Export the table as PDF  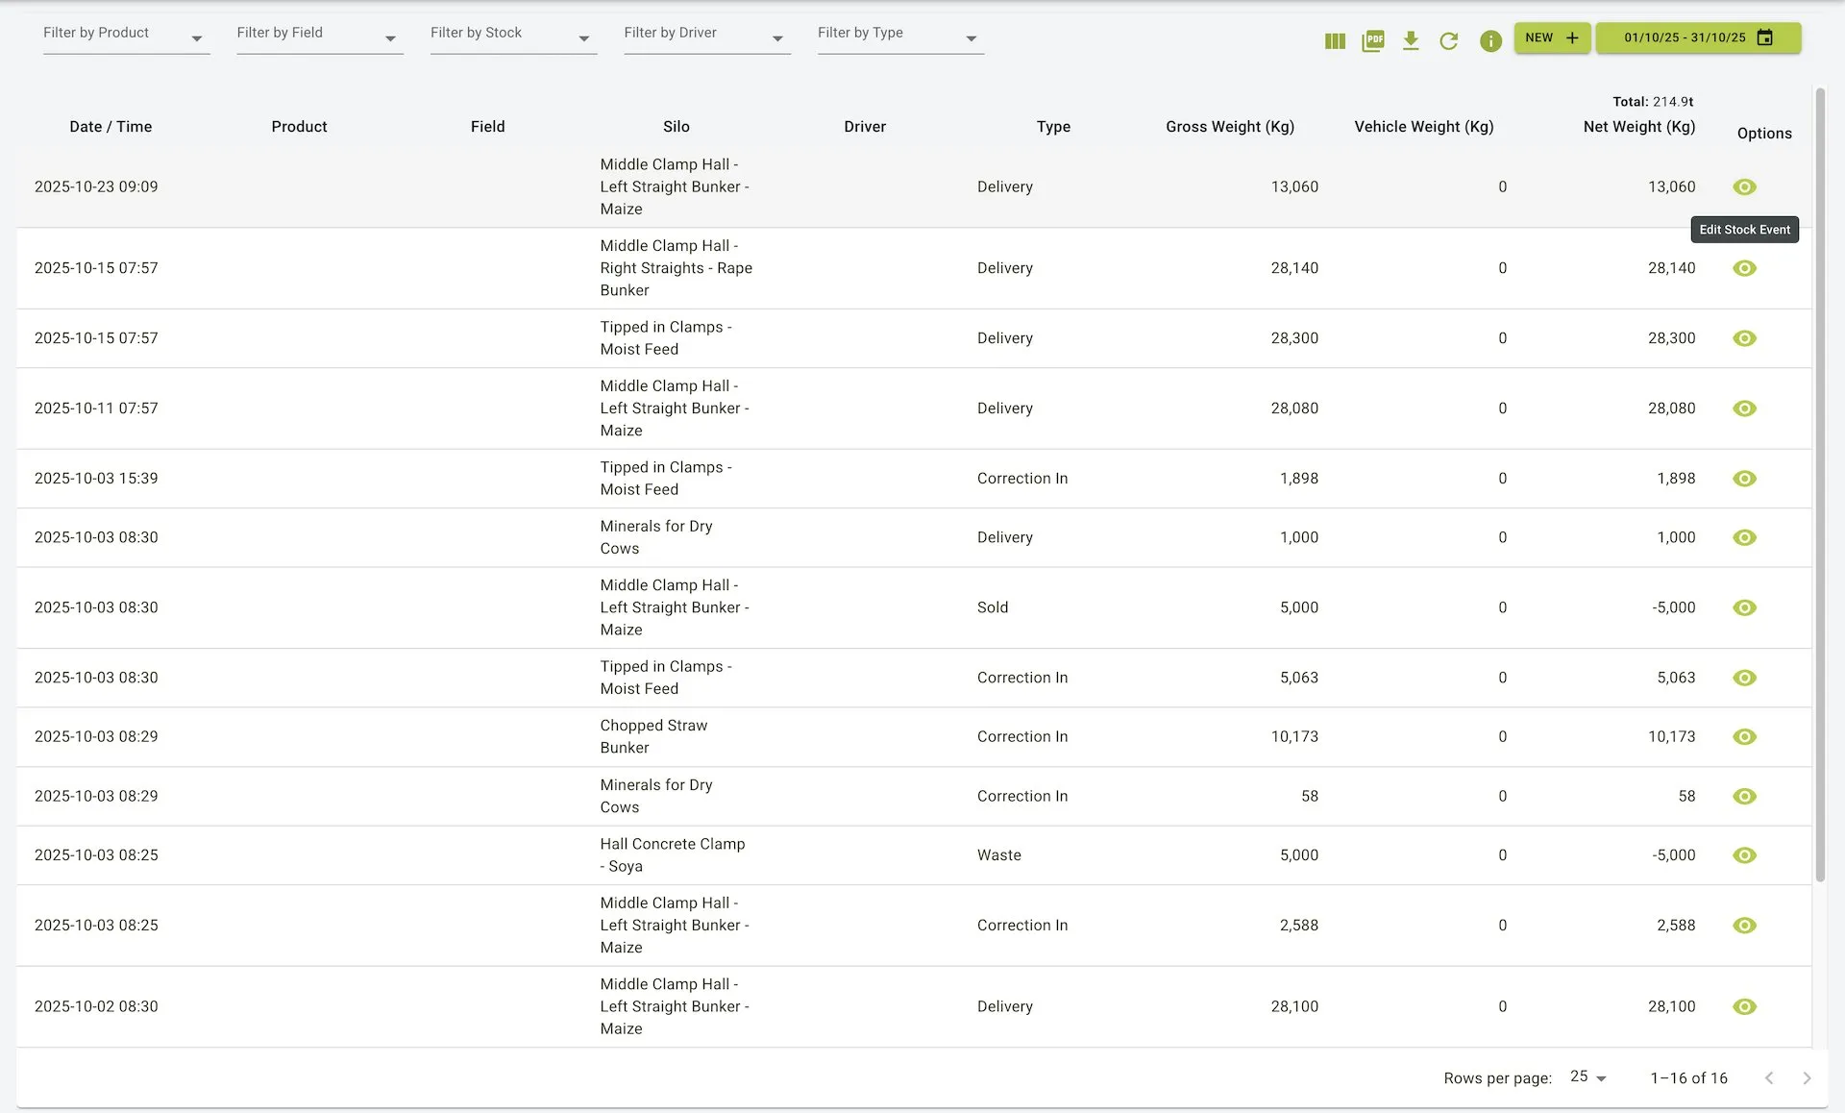point(1372,40)
